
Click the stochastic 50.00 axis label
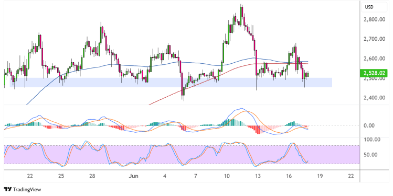pyautogui.click(x=370, y=155)
